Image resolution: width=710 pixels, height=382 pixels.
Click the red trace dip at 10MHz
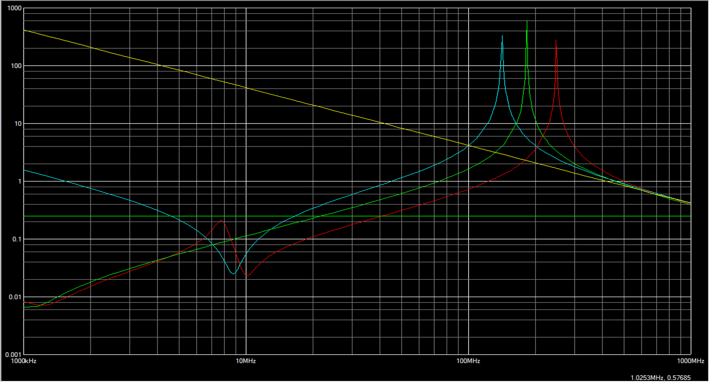(248, 275)
